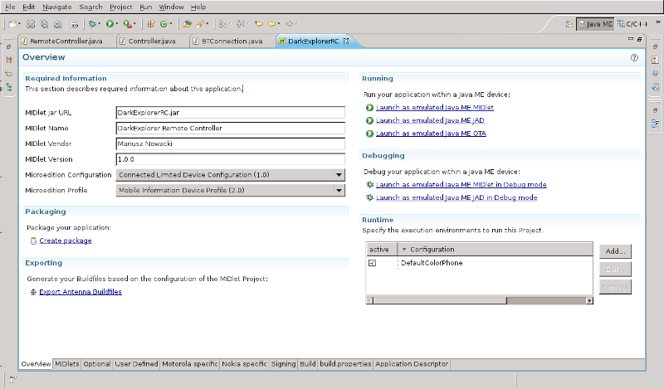This screenshot has height=389, width=664.
Task: Click the Last Edit Location arrow icon
Action: 259,24
